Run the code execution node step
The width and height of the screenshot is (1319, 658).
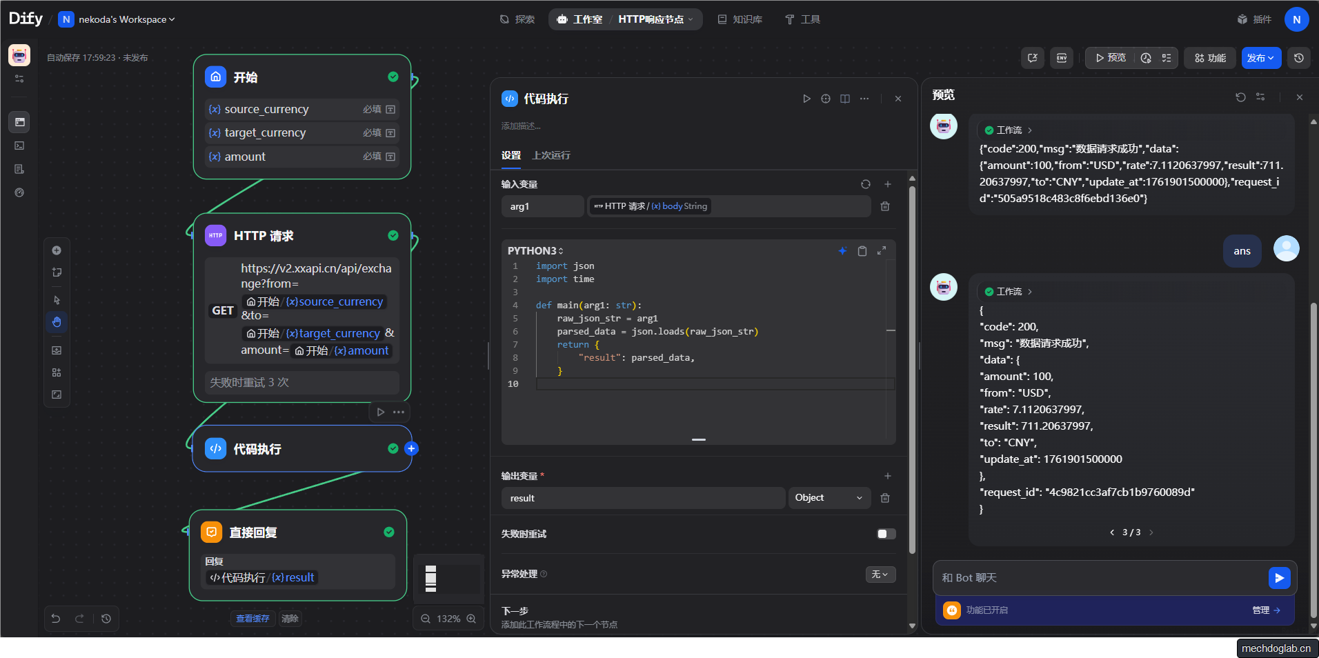coord(806,99)
